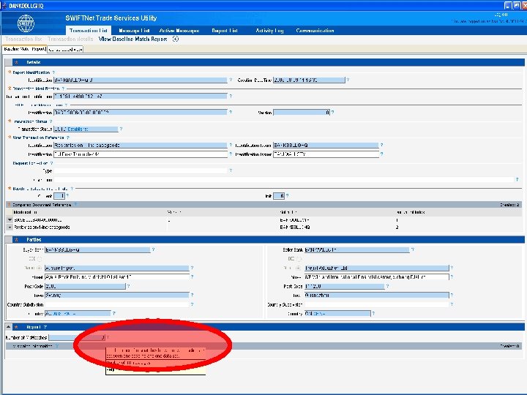
Task: Click the Transaction details breadcrumb link
Action: coord(70,39)
